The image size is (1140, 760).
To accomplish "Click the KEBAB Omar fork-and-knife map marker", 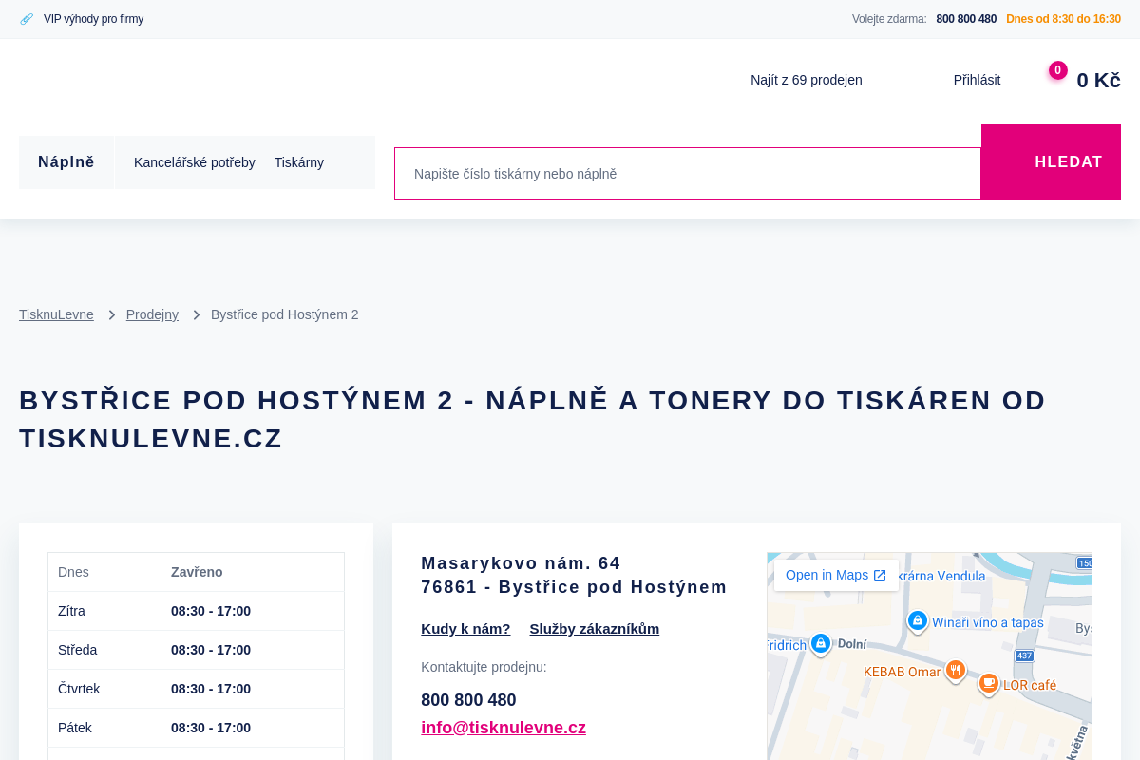I will click(x=955, y=670).
